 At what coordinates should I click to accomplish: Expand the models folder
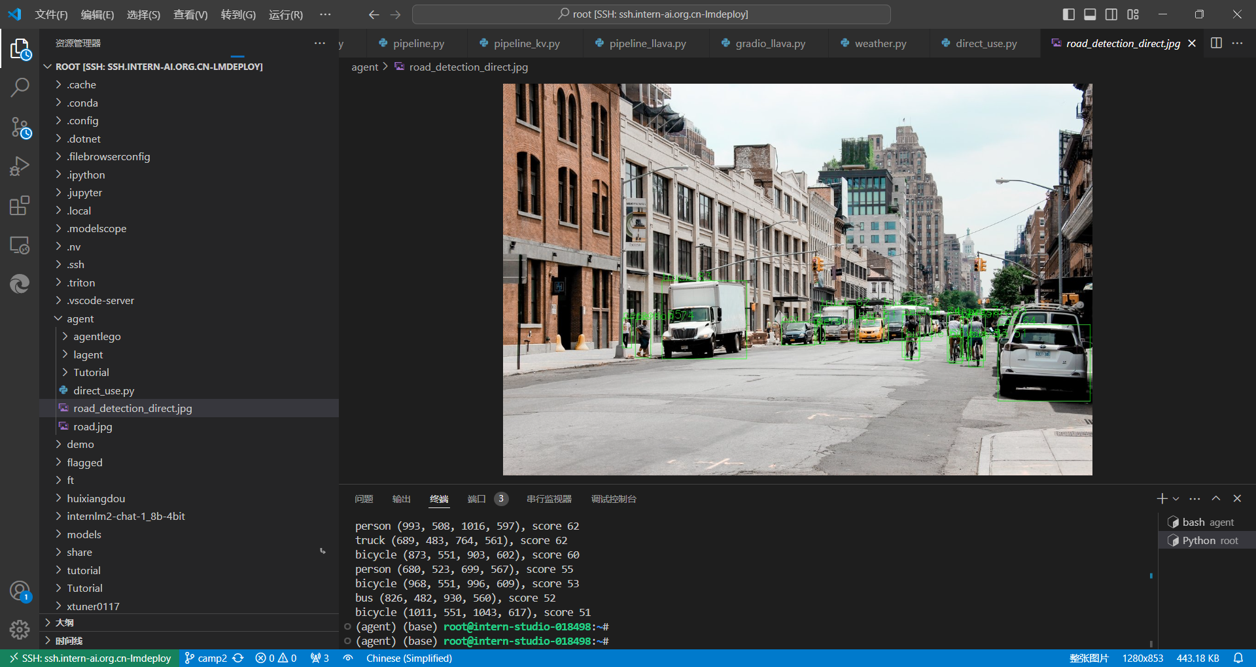84,534
